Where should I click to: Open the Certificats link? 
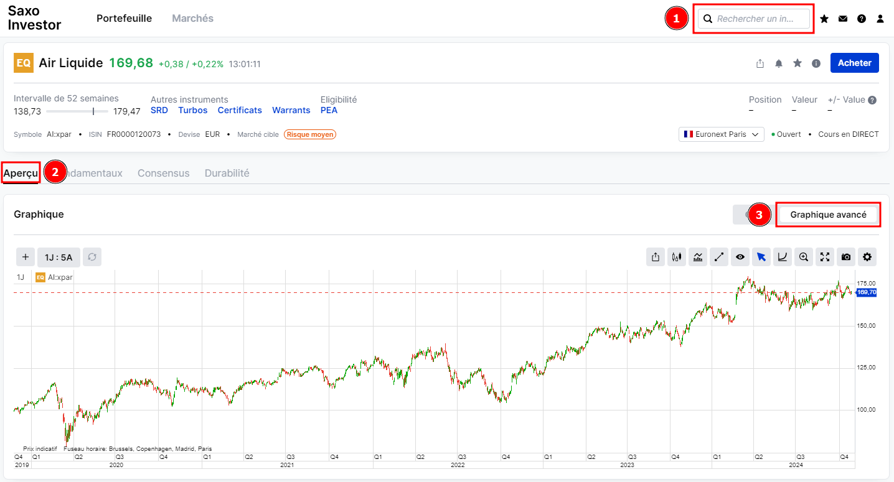(240, 110)
